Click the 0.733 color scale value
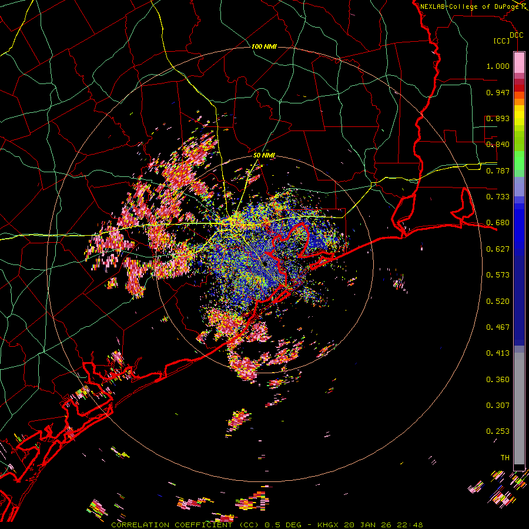 pos(498,197)
